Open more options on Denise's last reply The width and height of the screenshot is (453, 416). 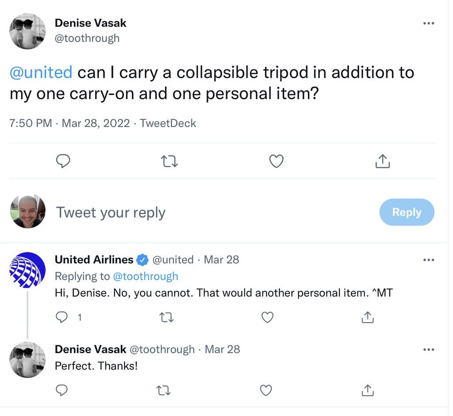428,350
